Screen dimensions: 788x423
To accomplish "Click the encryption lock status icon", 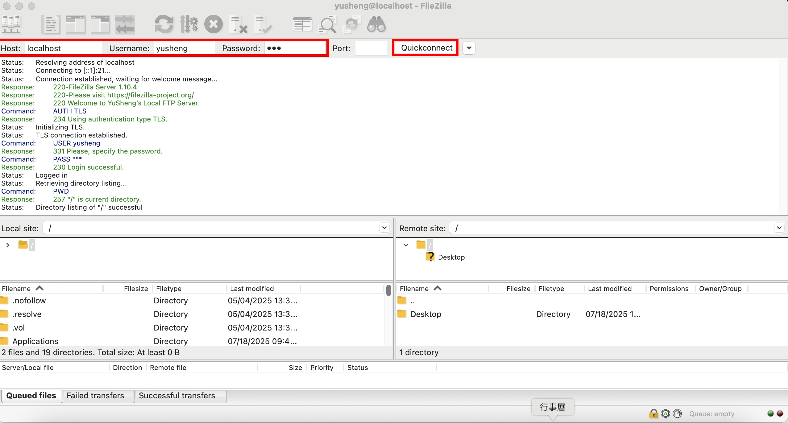I will (x=653, y=413).
